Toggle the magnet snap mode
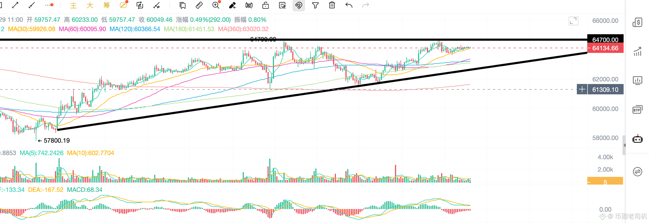Screen dimensions: 649x223 pyautogui.click(x=299, y=5)
